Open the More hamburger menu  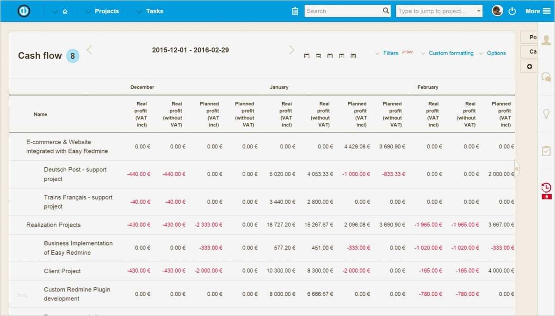[x=538, y=11]
